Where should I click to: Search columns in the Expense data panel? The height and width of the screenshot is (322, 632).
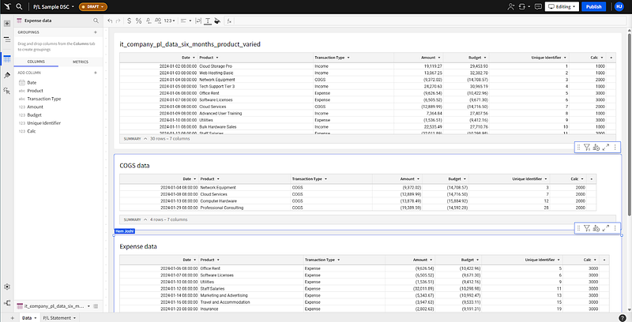click(x=96, y=21)
